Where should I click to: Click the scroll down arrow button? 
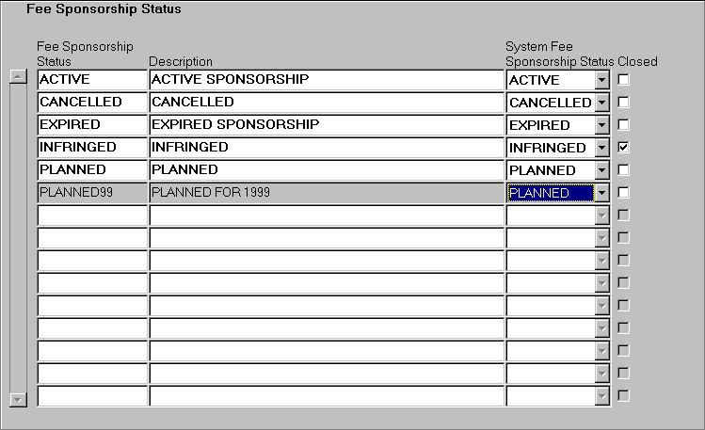click(17, 400)
